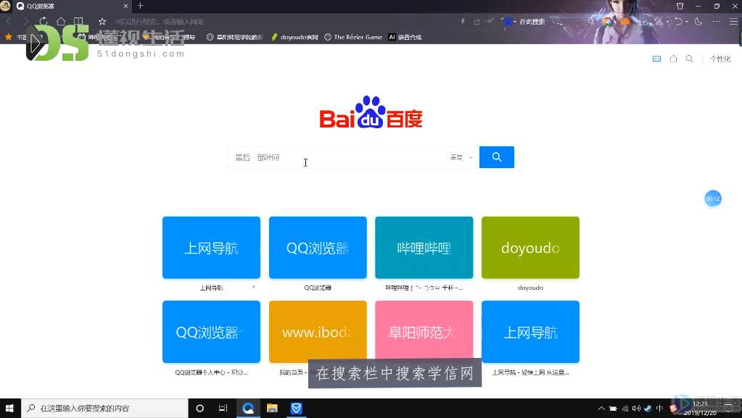The width and height of the screenshot is (742, 418).
Task: Open the second-row QQ浏览器 tile
Action: tap(211, 332)
